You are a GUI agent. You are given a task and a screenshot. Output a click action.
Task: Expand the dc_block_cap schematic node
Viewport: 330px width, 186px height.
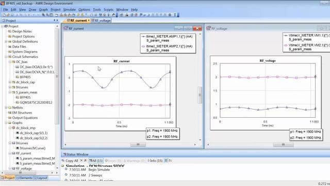(10, 82)
